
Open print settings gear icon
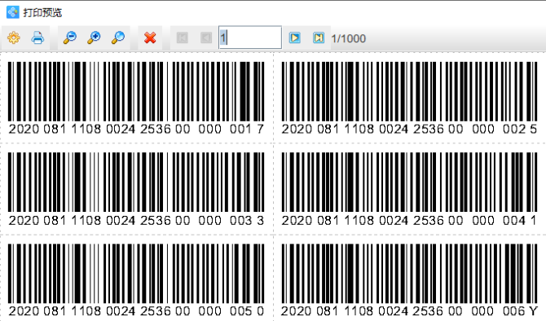tap(14, 37)
